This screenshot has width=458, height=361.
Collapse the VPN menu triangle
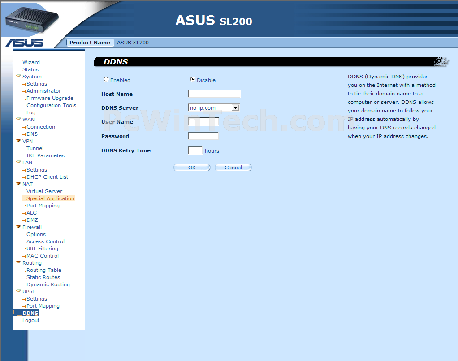18,141
